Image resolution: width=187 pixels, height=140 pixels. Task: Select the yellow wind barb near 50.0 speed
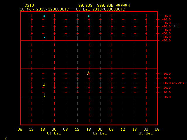[x=88, y=73]
